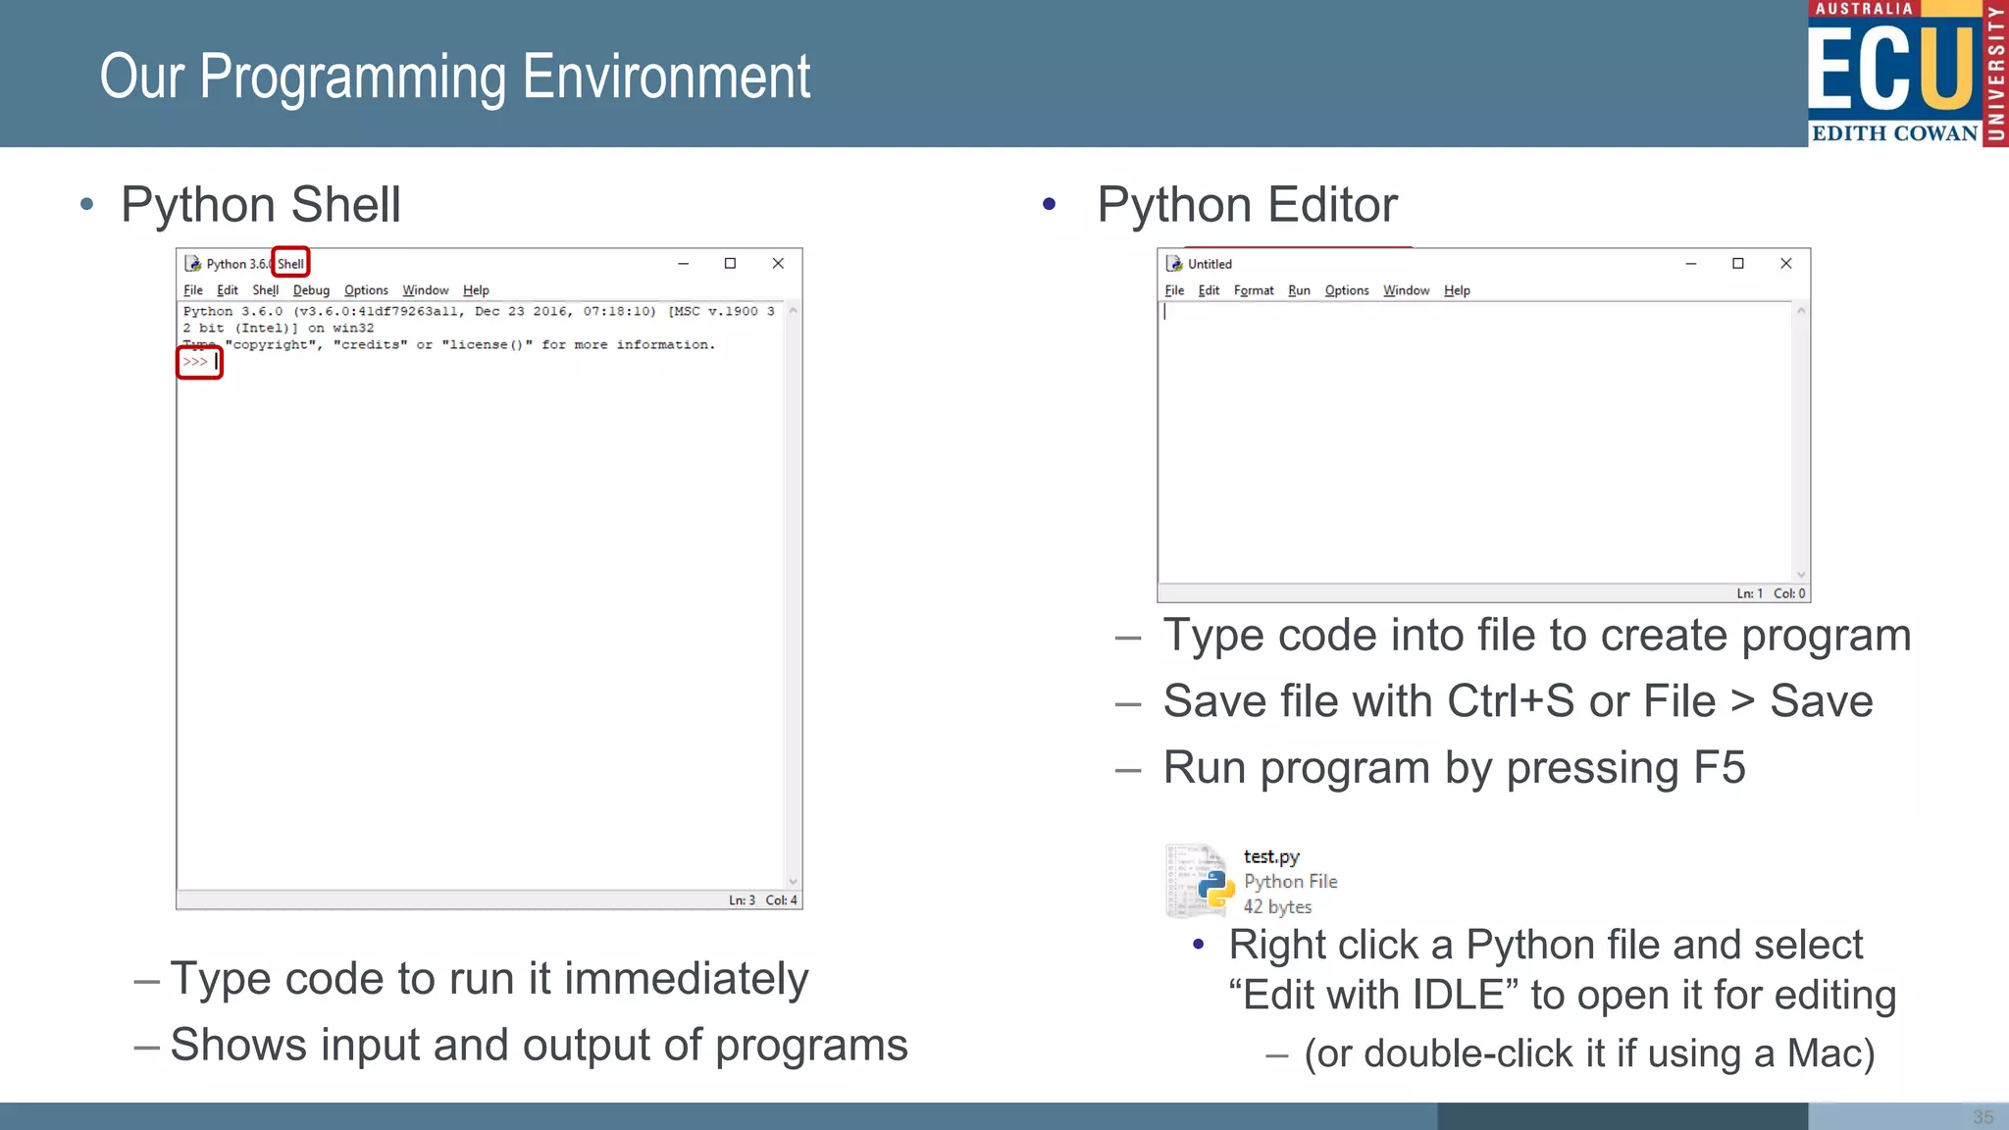Click the Untitled editor window title icon

pos(1174,264)
